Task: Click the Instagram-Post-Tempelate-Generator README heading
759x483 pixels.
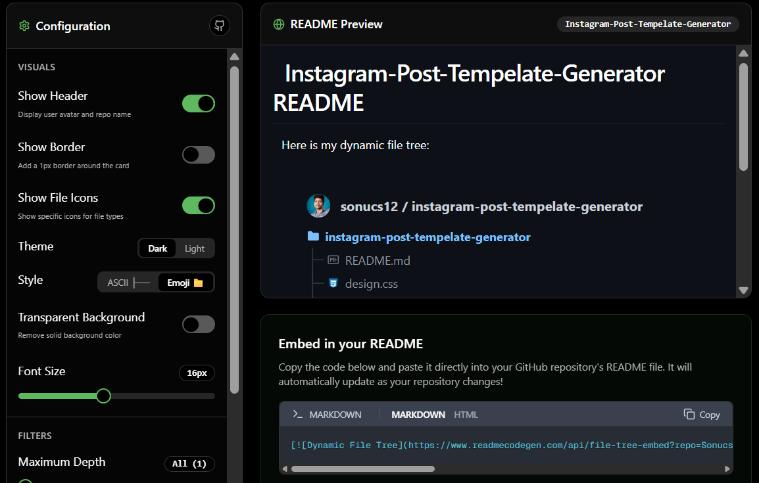Action: click(468, 88)
